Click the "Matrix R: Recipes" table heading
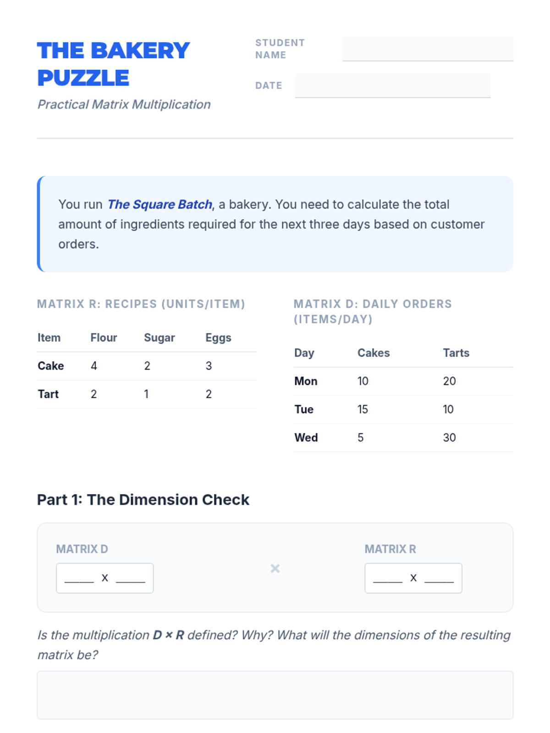The image size is (550, 733). 141,304
